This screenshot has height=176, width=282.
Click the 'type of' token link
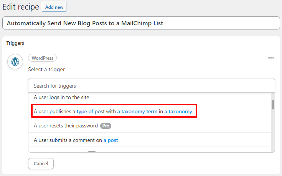[x=85, y=111]
